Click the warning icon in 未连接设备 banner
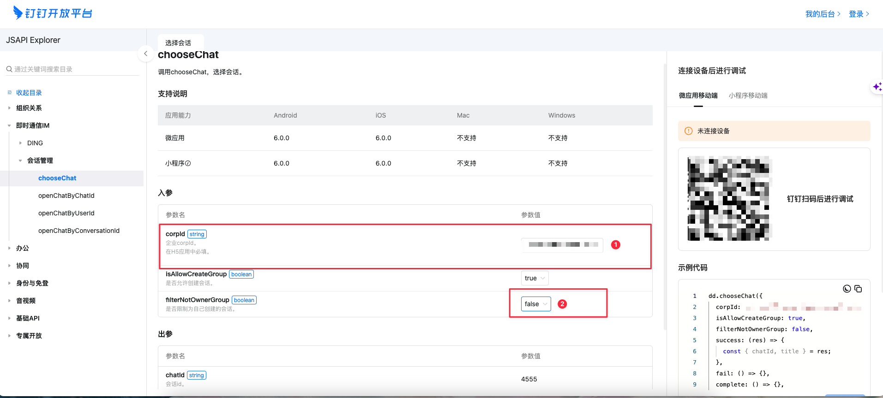 [689, 131]
